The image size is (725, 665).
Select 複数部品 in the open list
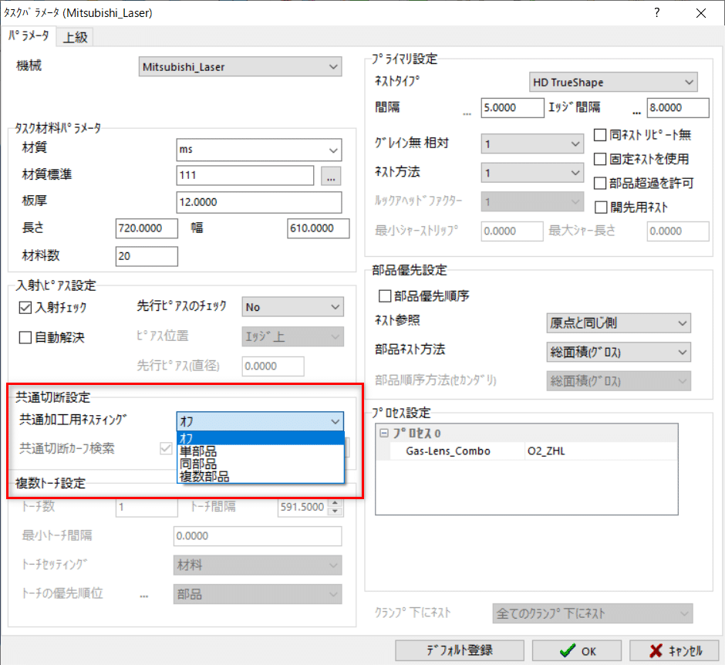pos(261,476)
